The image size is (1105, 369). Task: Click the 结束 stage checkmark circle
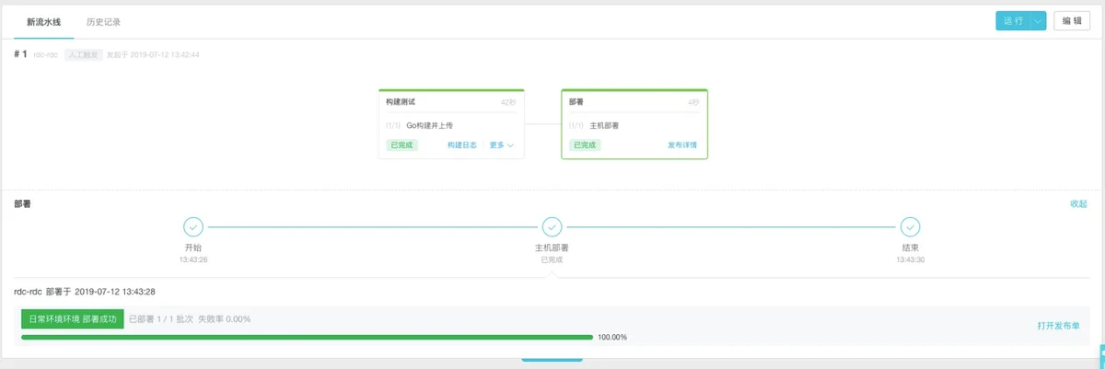(x=910, y=226)
